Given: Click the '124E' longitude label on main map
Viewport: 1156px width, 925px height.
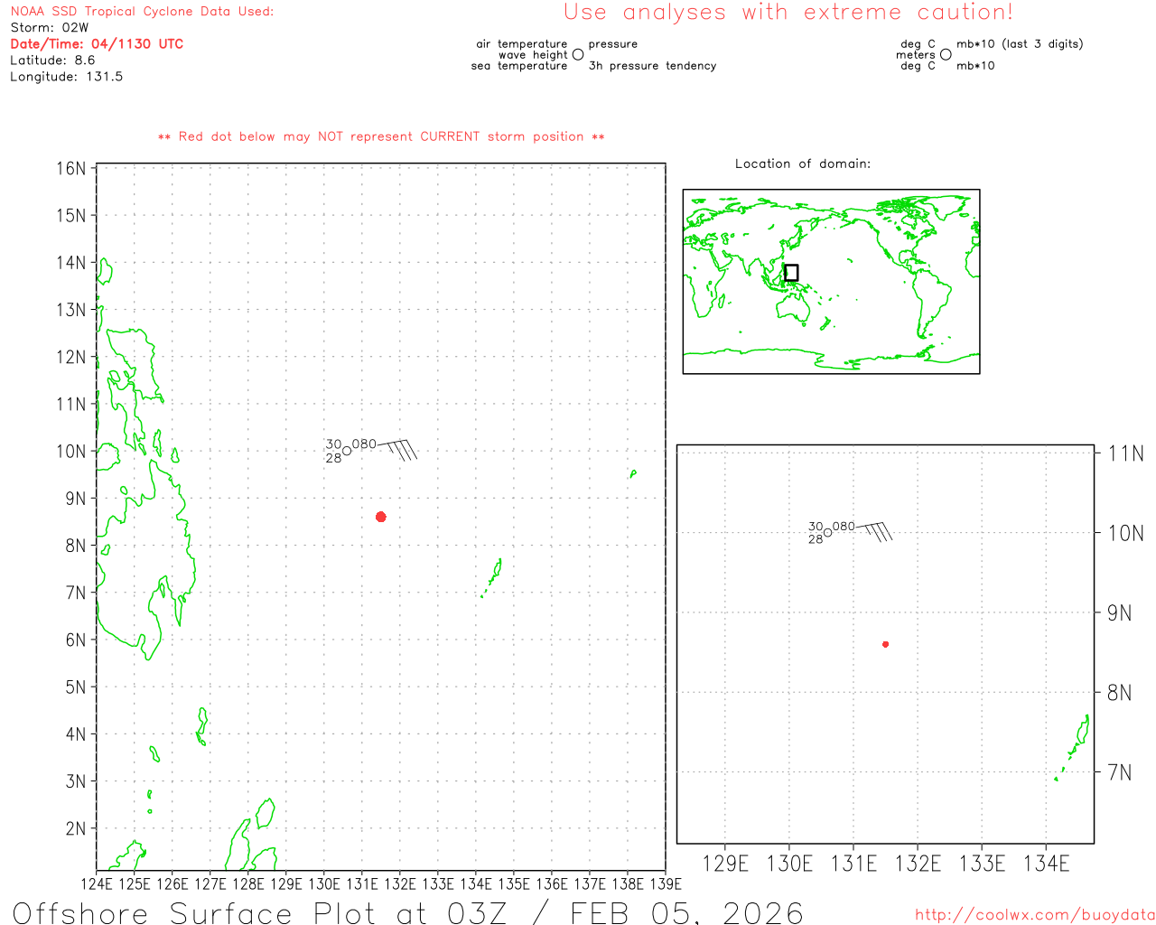Looking at the screenshot, I should click(97, 883).
